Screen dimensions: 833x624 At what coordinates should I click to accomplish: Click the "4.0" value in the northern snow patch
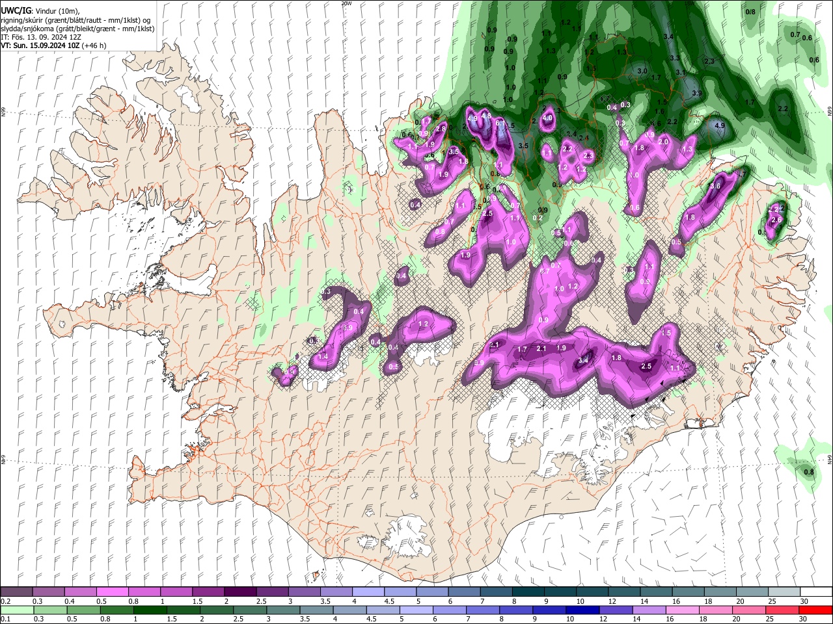pyautogui.click(x=548, y=118)
